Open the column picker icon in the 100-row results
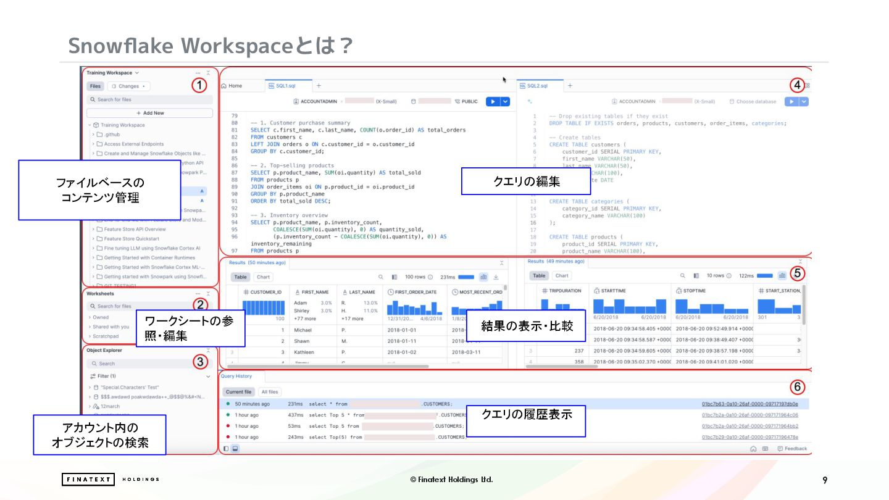The width and height of the screenshot is (889, 500). [x=394, y=277]
